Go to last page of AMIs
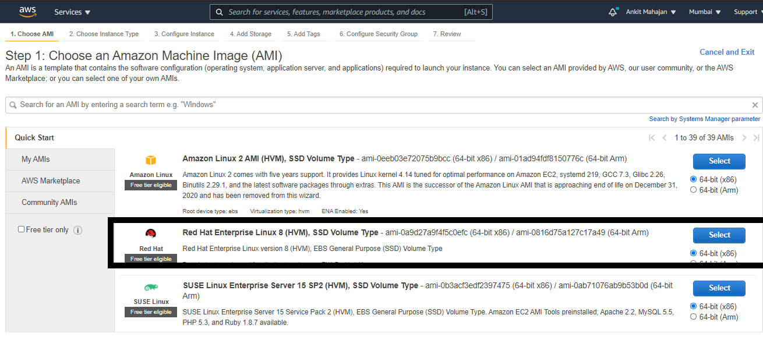Viewport: 763px width, 354px height. [756, 138]
